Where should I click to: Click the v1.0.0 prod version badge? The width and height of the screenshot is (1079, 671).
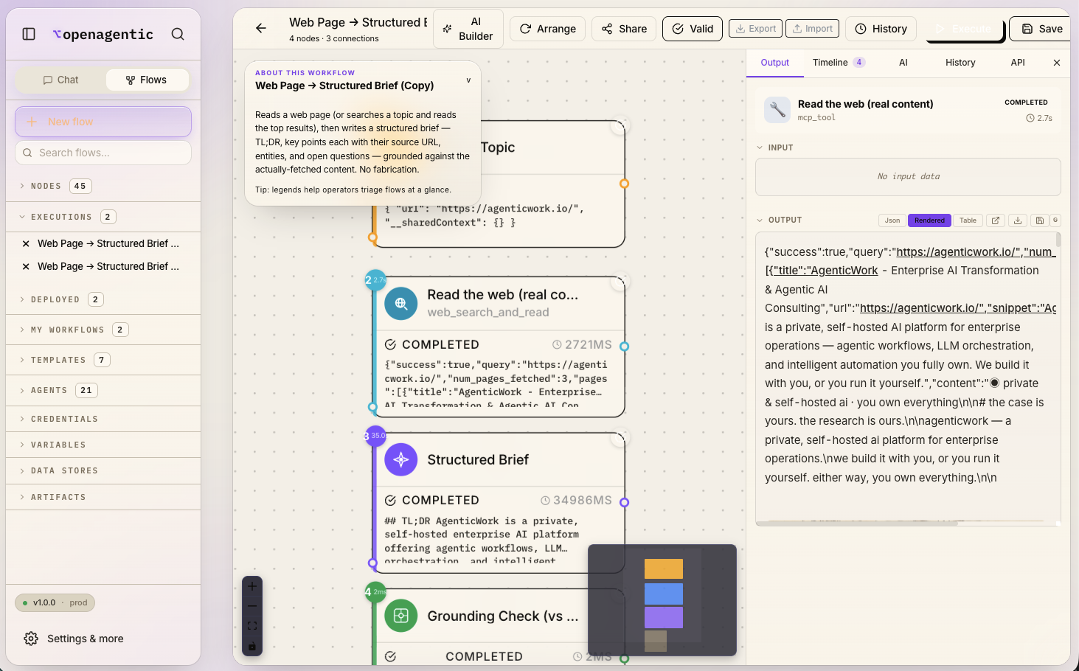pos(55,602)
